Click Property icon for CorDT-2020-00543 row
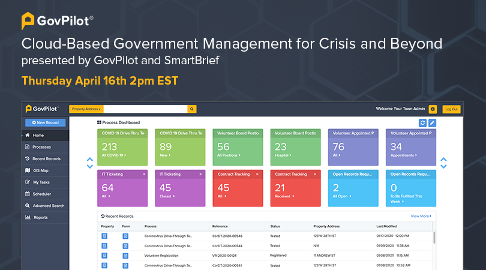 pos(104,246)
